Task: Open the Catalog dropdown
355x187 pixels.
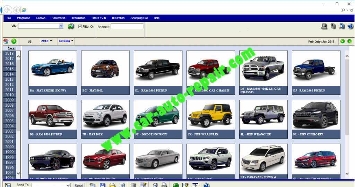Action: tap(66, 41)
